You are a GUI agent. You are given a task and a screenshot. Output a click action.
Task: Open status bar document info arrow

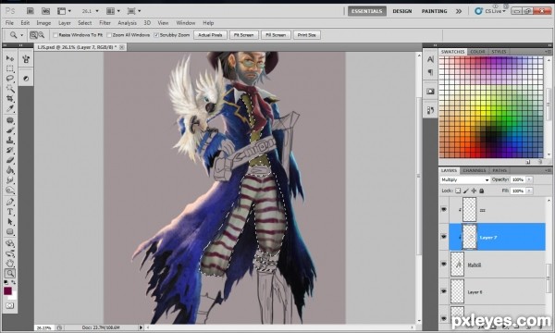coord(141,327)
